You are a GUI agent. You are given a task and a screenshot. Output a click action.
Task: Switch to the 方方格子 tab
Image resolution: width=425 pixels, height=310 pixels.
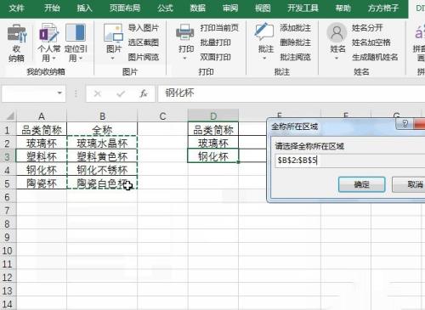383,8
